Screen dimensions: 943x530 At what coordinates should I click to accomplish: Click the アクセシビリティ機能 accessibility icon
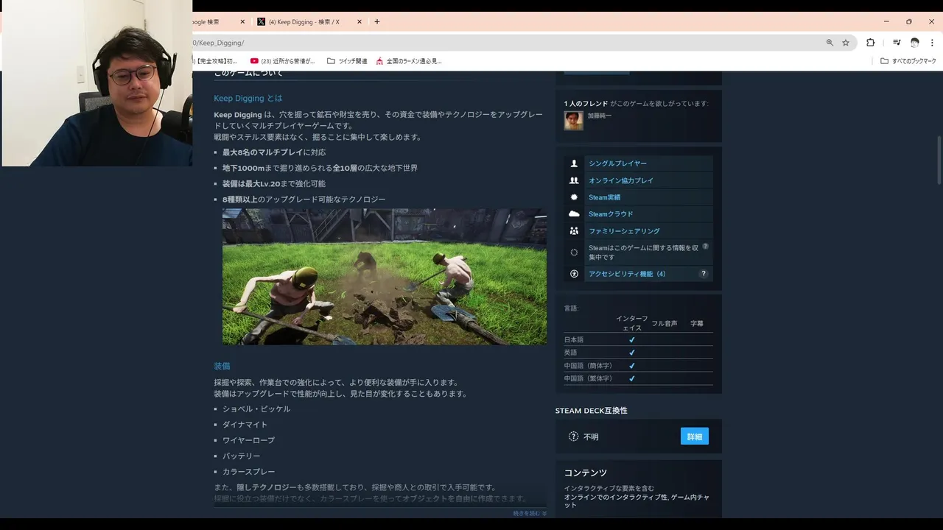click(x=574, y=274)
